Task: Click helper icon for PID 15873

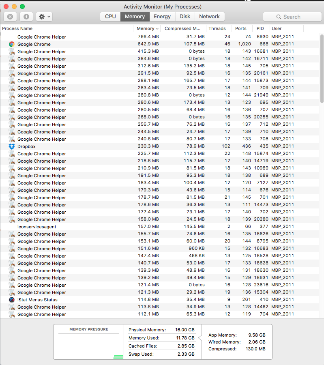Action: [x=12, y=81]
